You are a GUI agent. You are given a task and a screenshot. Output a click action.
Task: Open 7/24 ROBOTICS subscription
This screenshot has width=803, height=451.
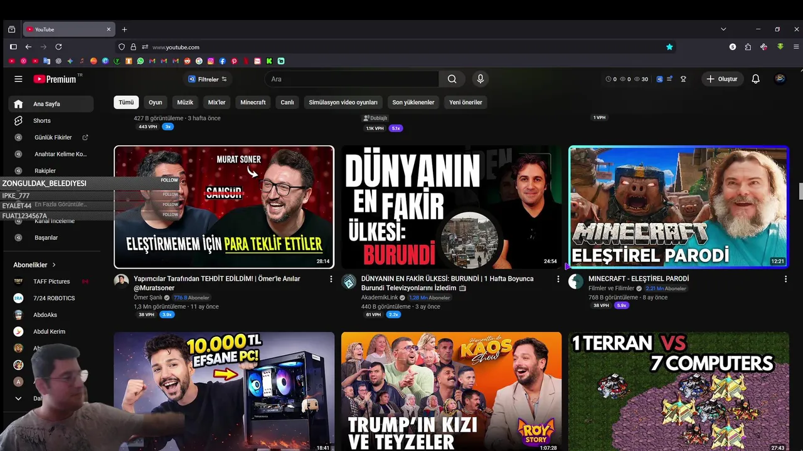point(51,298)
